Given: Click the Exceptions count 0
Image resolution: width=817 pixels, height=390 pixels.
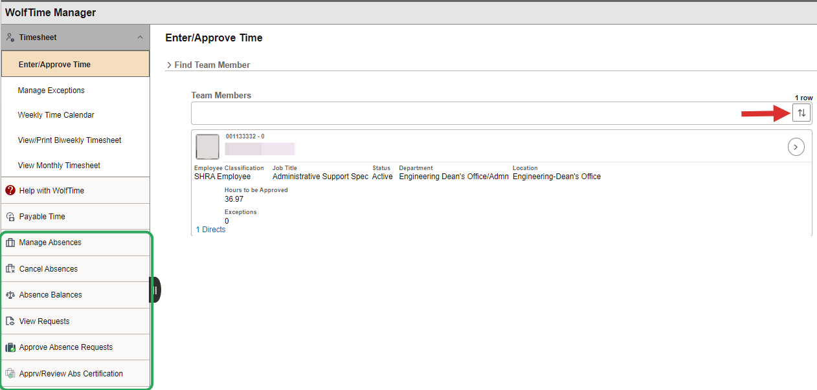Looking at the screenshot, I should coord(227,221).
